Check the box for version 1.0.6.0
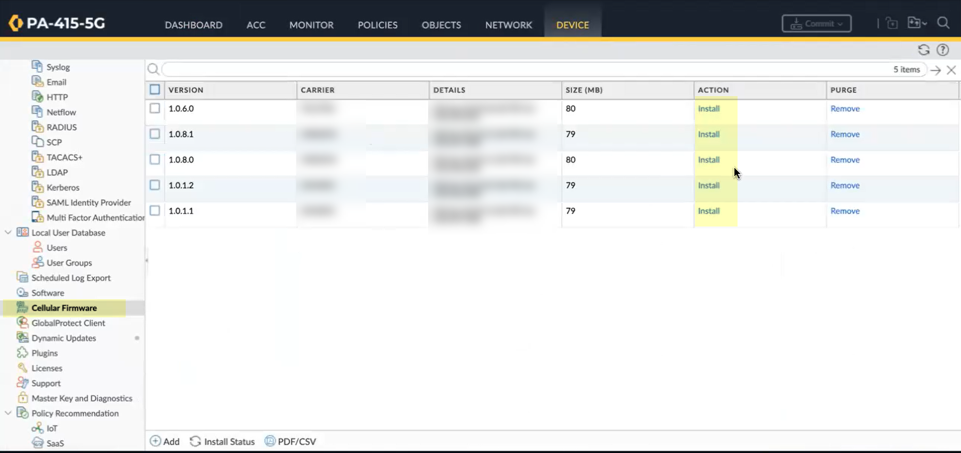Image resolution: width=961 pixels, height=453 pixels. 154,108
